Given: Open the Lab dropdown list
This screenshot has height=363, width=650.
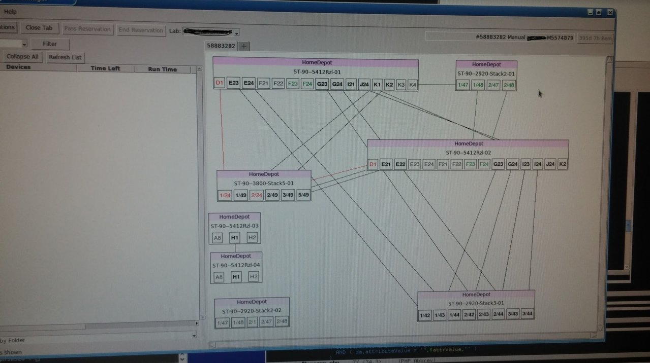Looking at the screenshot, I should click(x=237, y=33).
